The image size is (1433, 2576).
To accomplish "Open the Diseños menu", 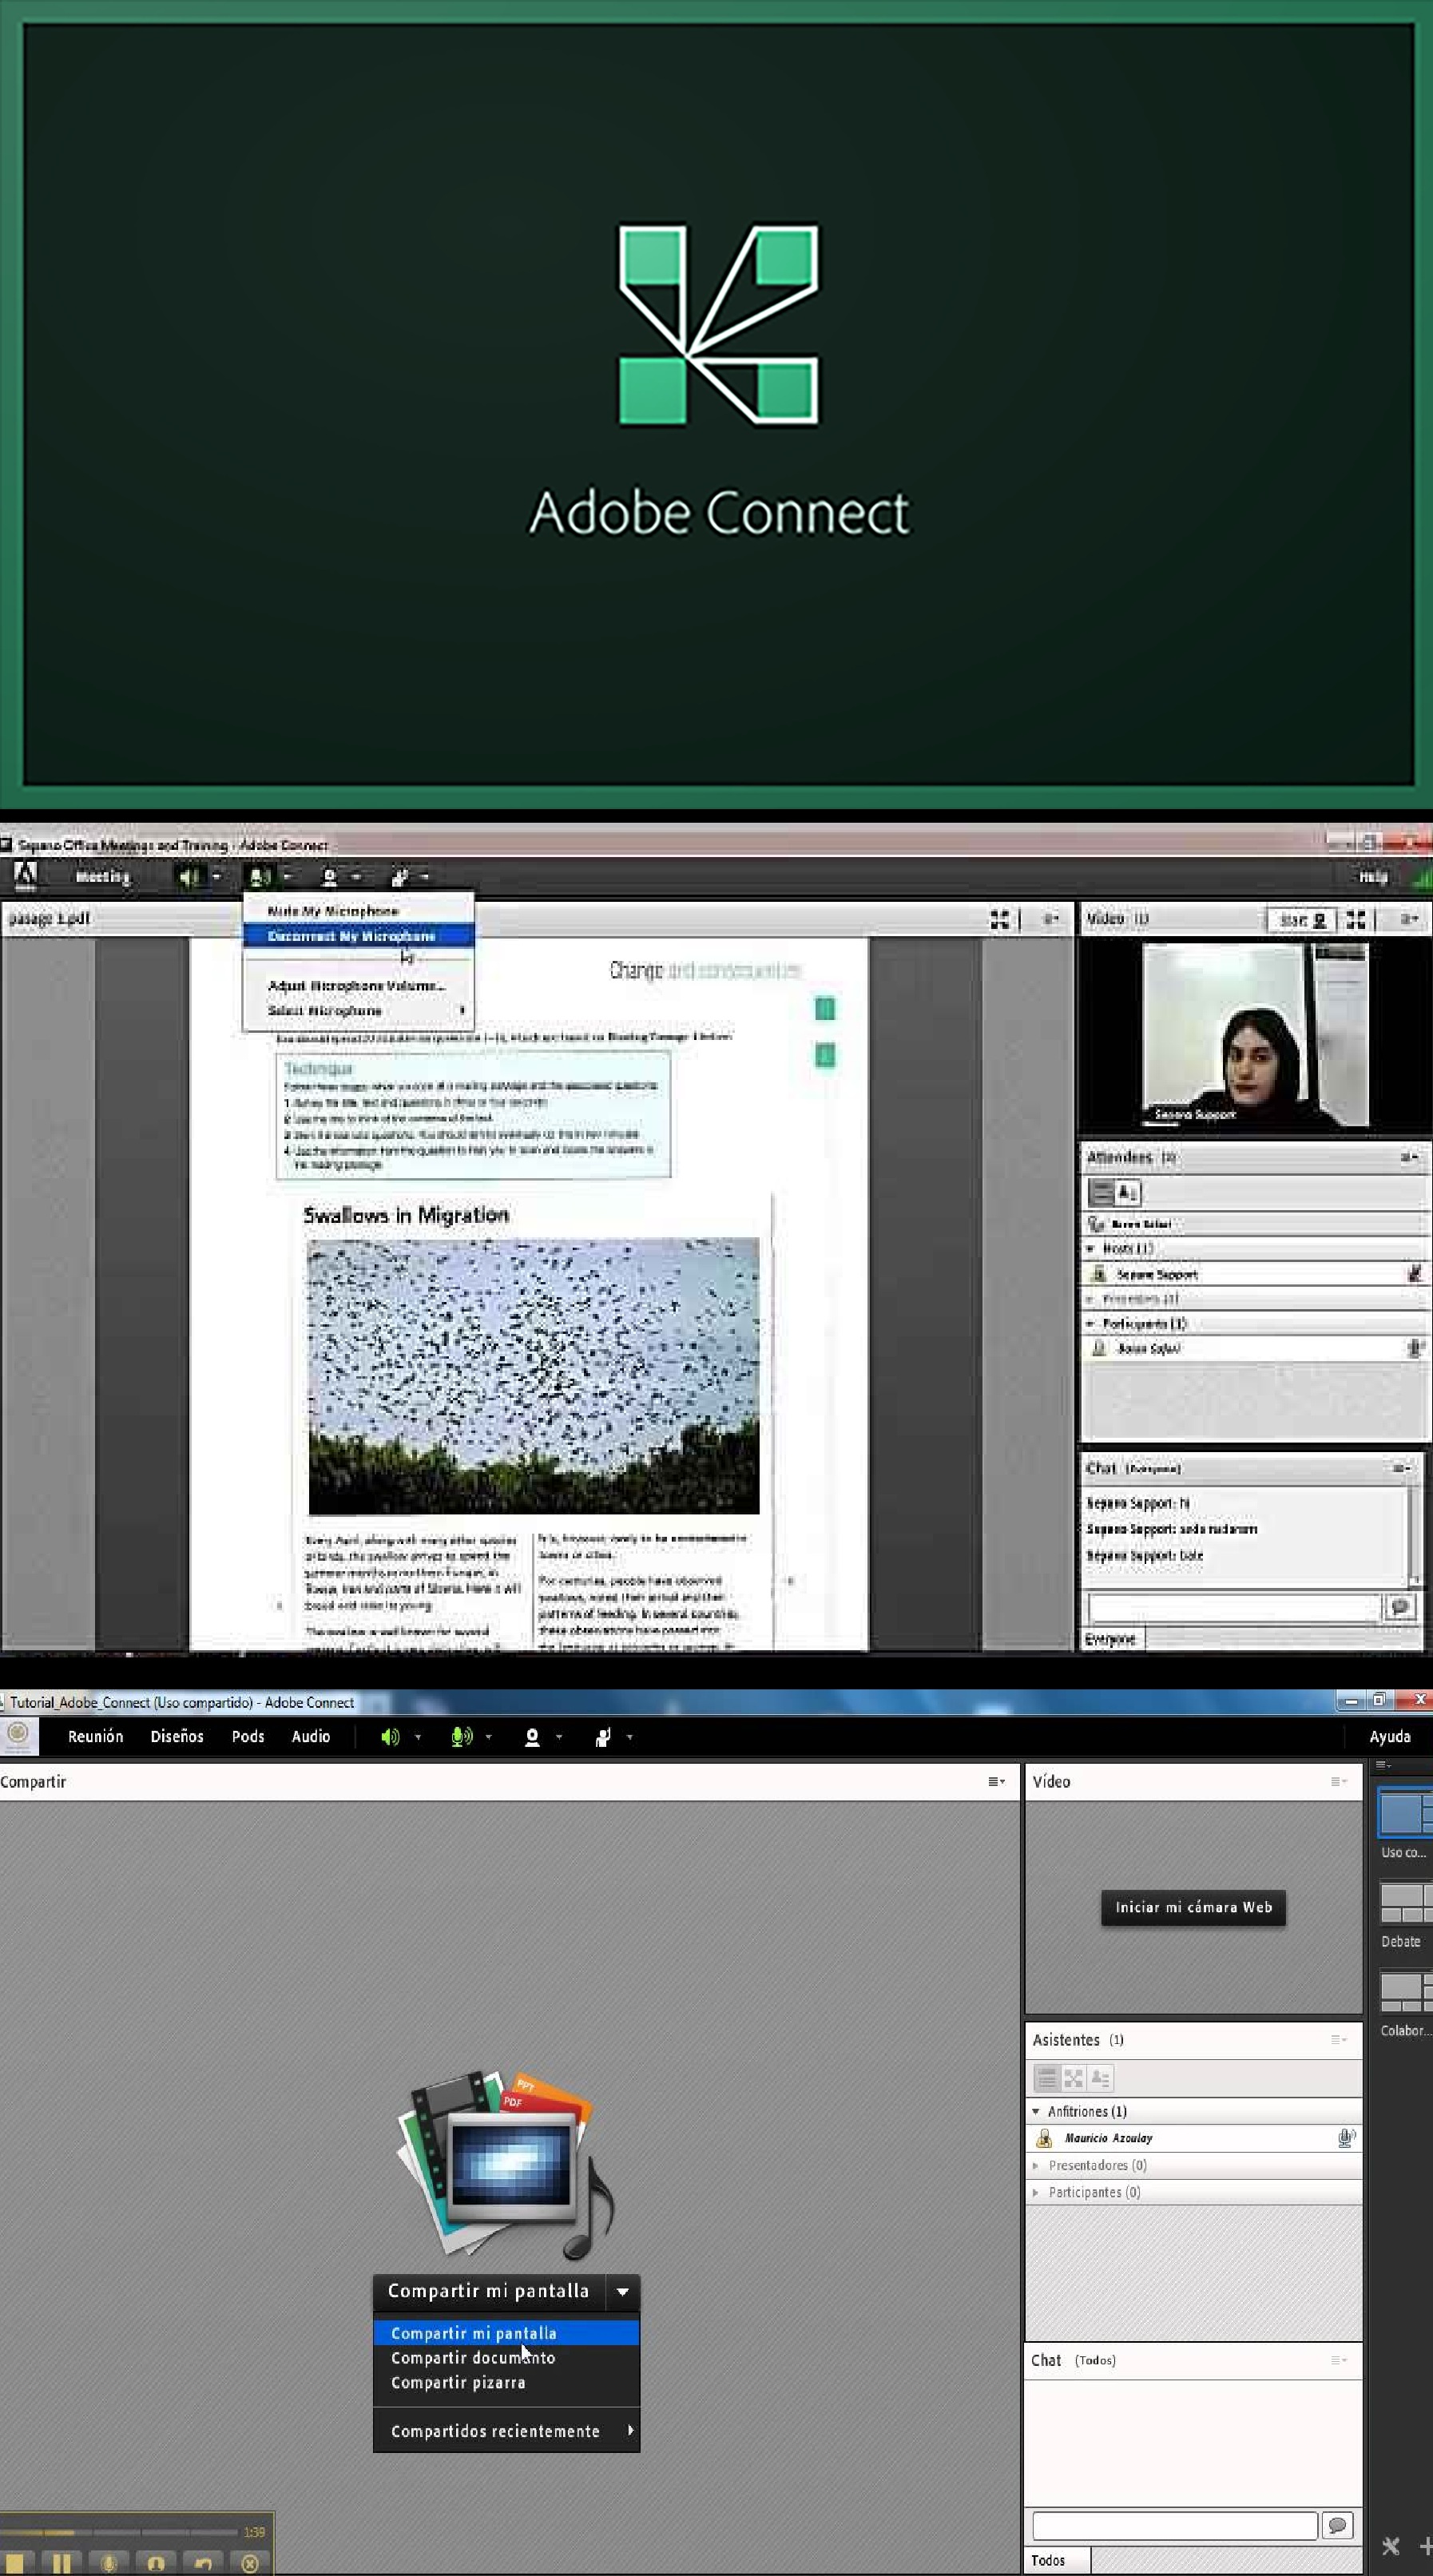I will coord(177,1737).
